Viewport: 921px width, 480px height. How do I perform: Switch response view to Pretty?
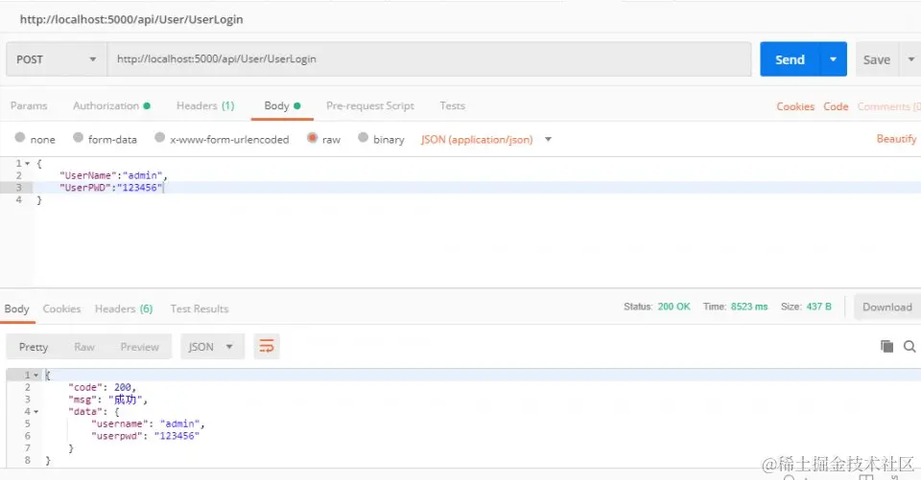(34, 347)
